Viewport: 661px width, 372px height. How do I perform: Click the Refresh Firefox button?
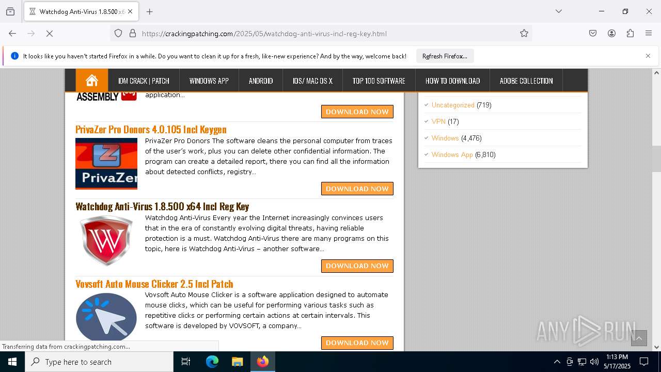tap(445, 56)
